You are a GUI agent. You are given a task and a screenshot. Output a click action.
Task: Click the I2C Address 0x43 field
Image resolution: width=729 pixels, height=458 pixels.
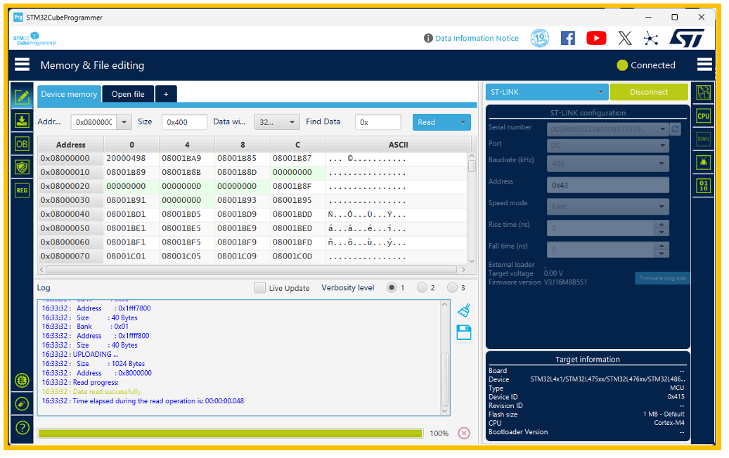[607, 185]
